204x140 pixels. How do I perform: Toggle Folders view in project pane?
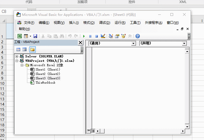[x=32, y=49]
